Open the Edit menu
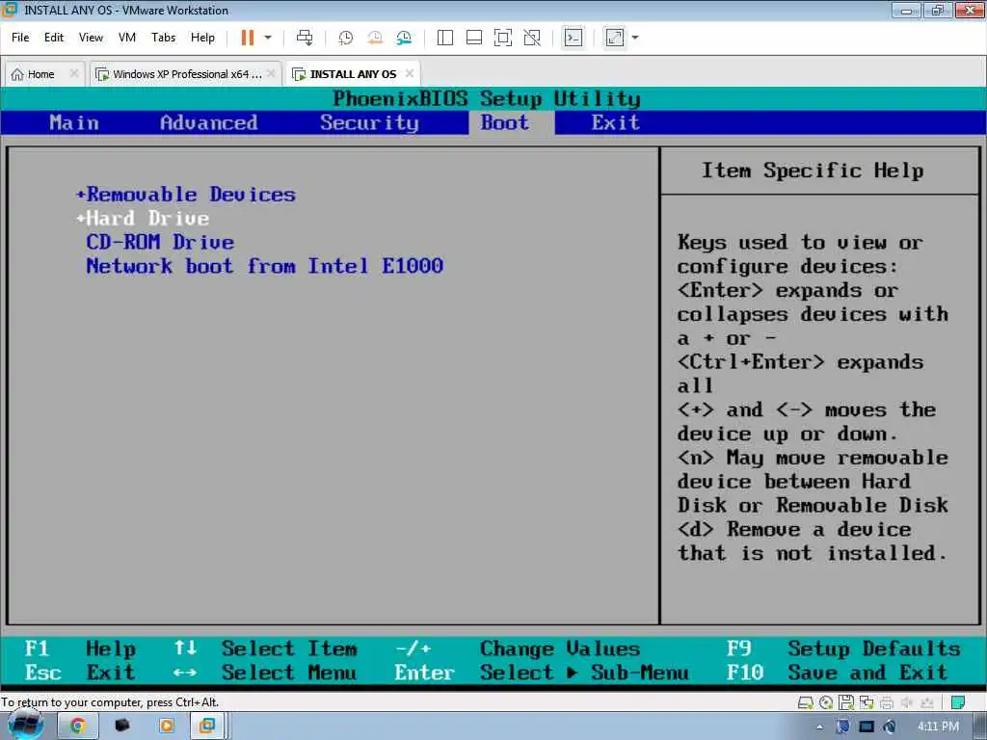This screenshot has width=987, height=740. point(54,38)
